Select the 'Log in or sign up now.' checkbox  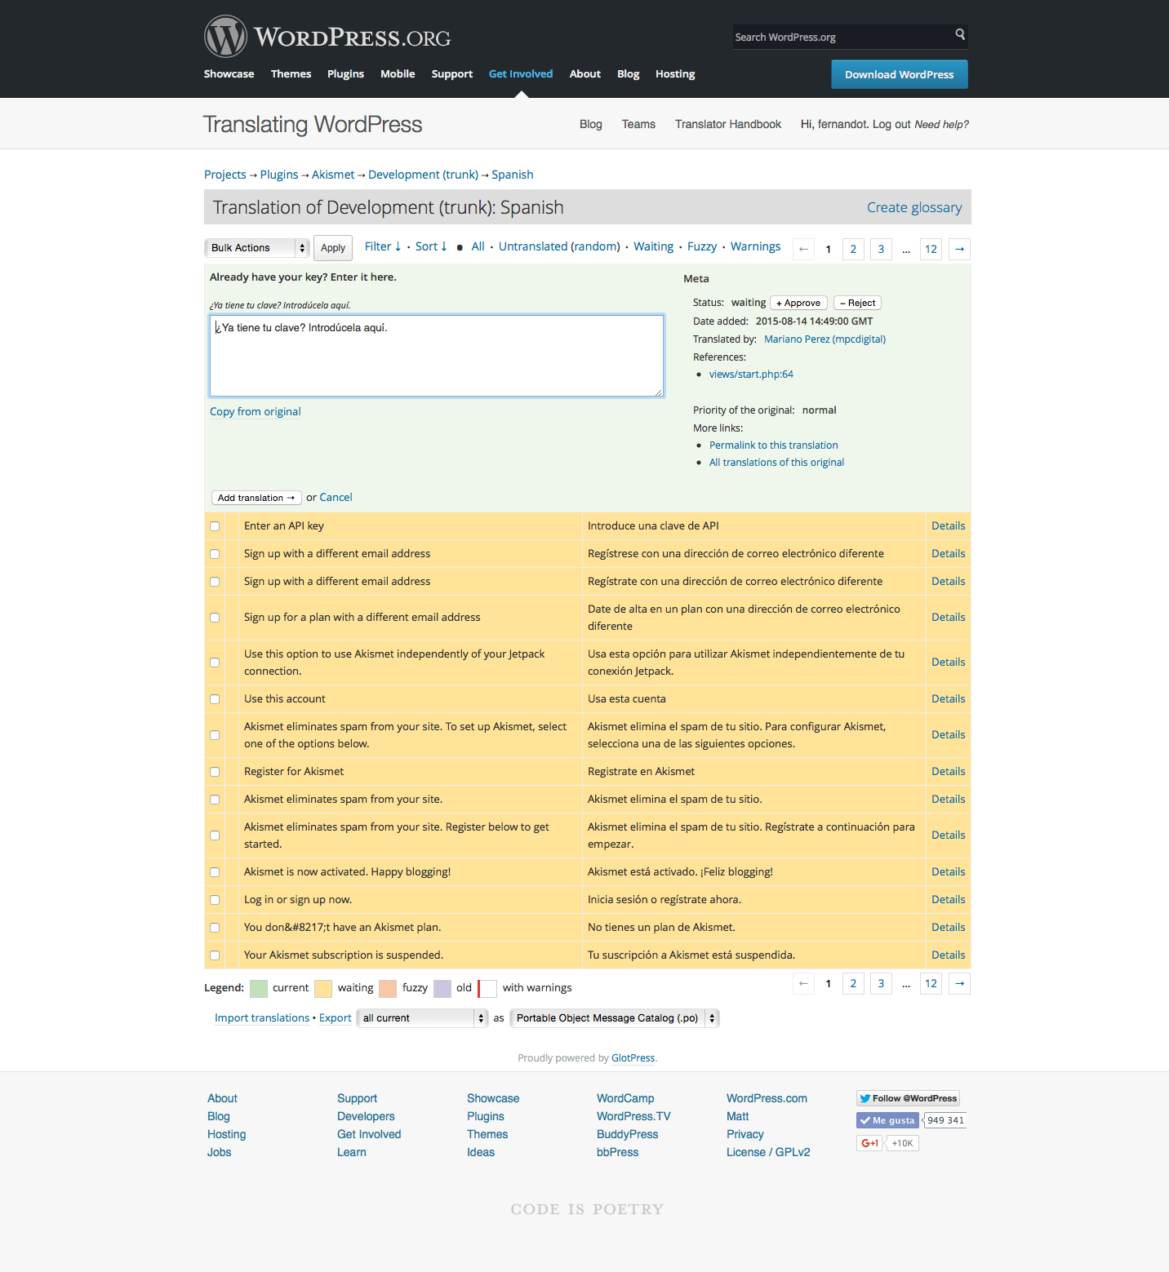(215, 900)
